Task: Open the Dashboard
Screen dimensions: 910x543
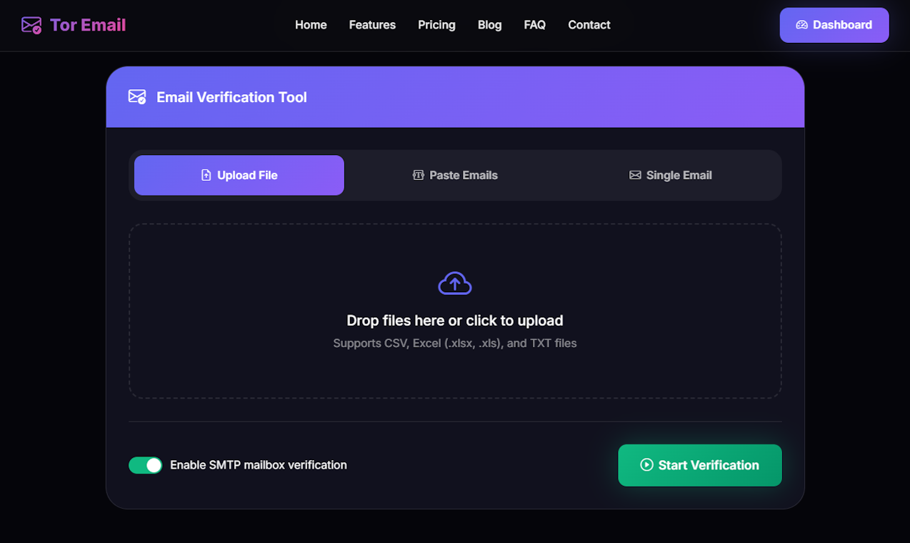Action: pyautogui.click(x=834, y=24)
